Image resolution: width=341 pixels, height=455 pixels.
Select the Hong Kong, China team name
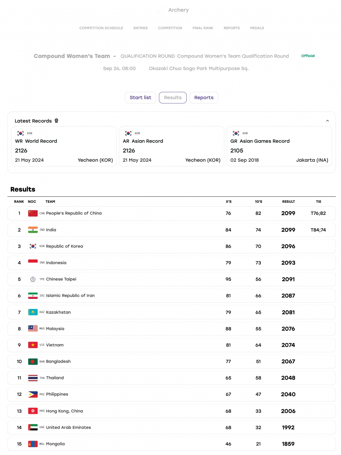click(64, 411)
